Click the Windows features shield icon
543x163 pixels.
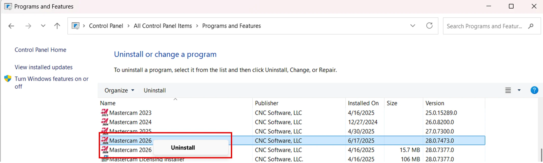pos(8,78)
